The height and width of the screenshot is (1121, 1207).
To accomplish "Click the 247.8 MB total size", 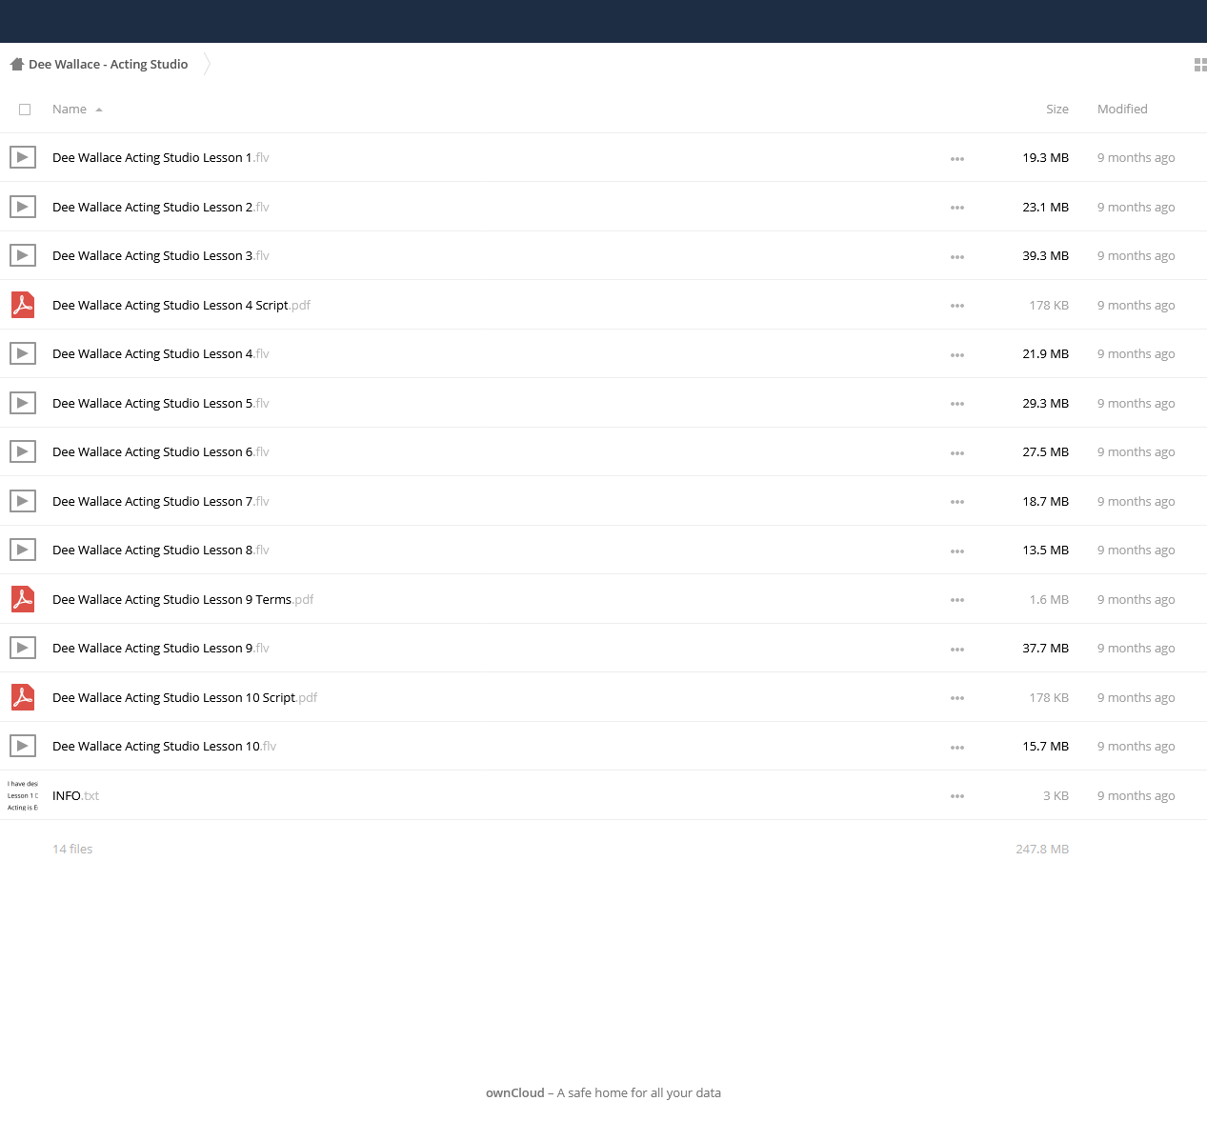I will [1042, 850].
